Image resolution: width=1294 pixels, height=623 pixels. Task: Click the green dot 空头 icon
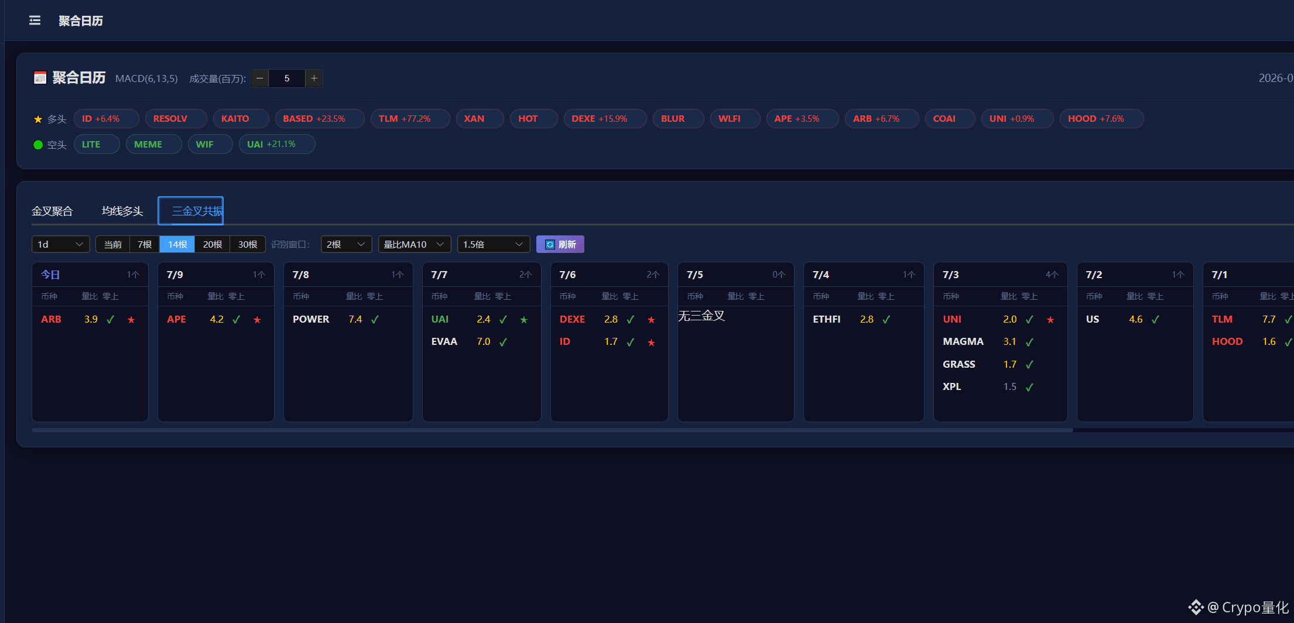pos(38,145)
